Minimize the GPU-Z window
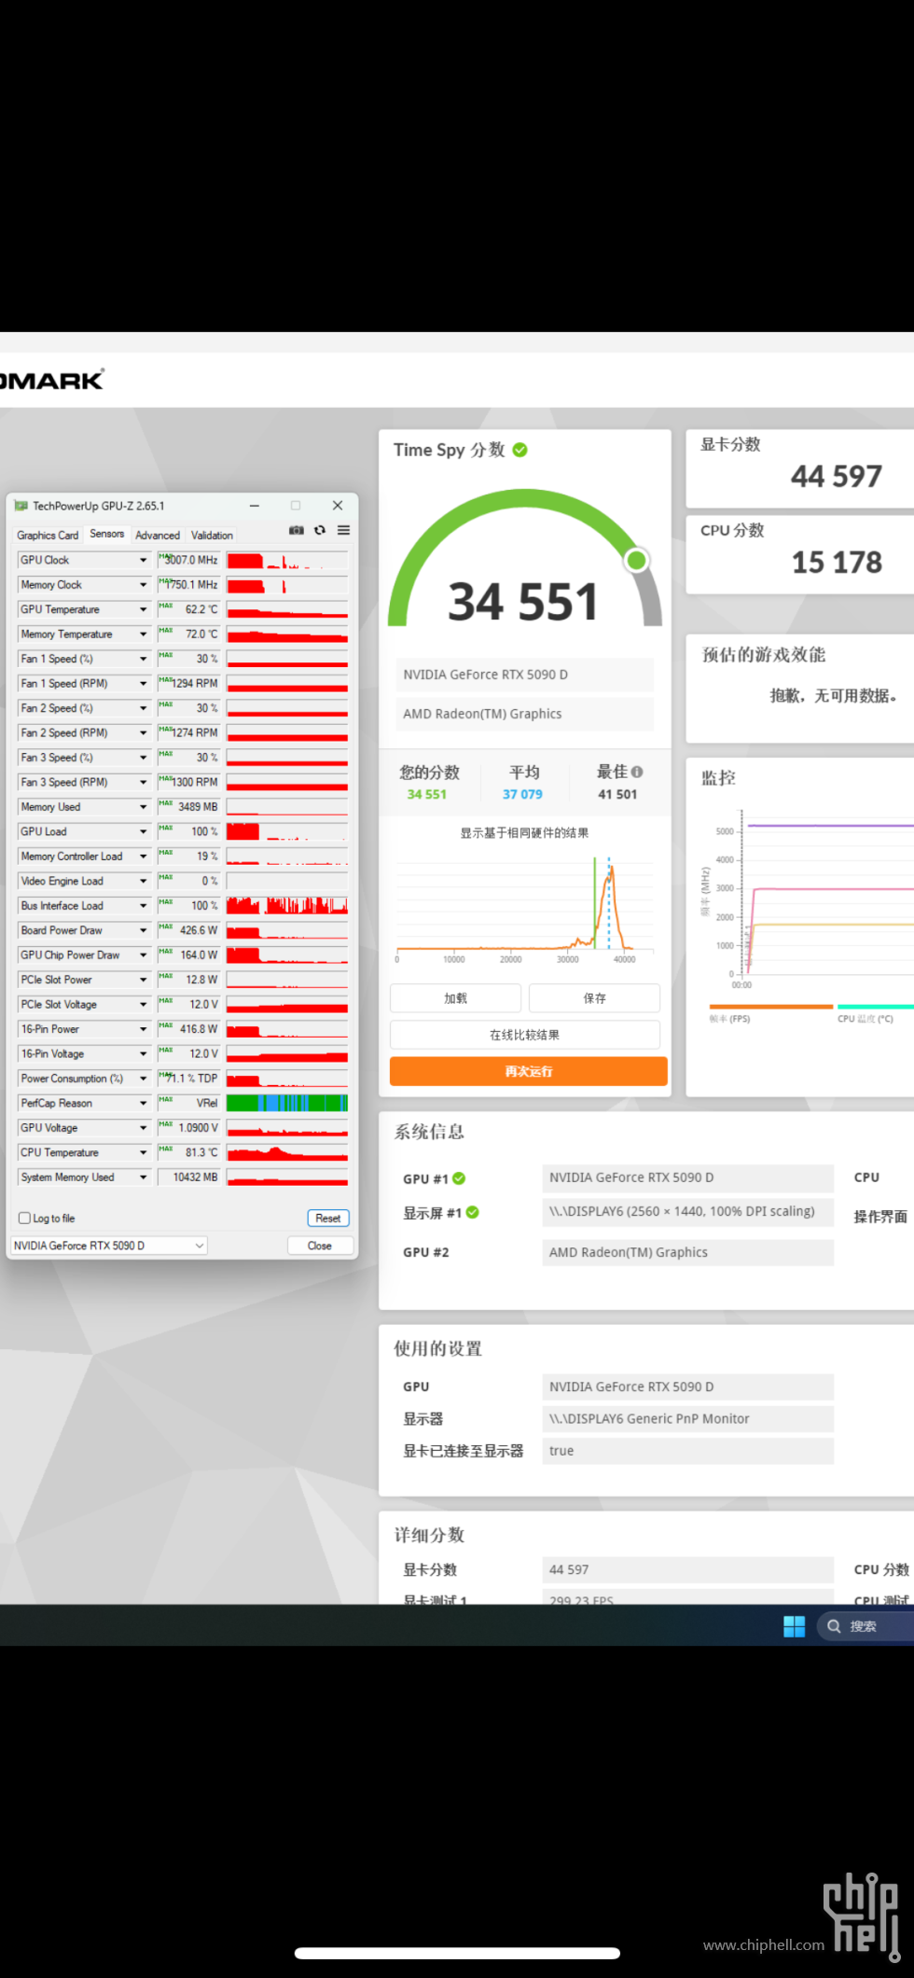The image size is (914, 1978). 254,506
